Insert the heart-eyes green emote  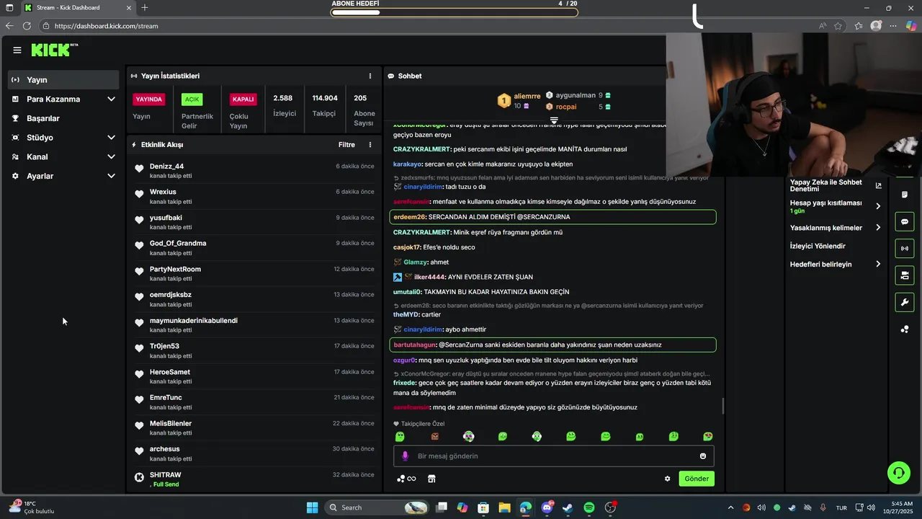click(708, 437)
